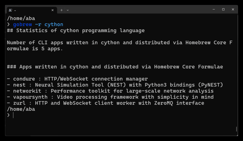Click the active prompt cursor at the bottom
Viewport: 243px width, 141px height.
pos(13,115)
